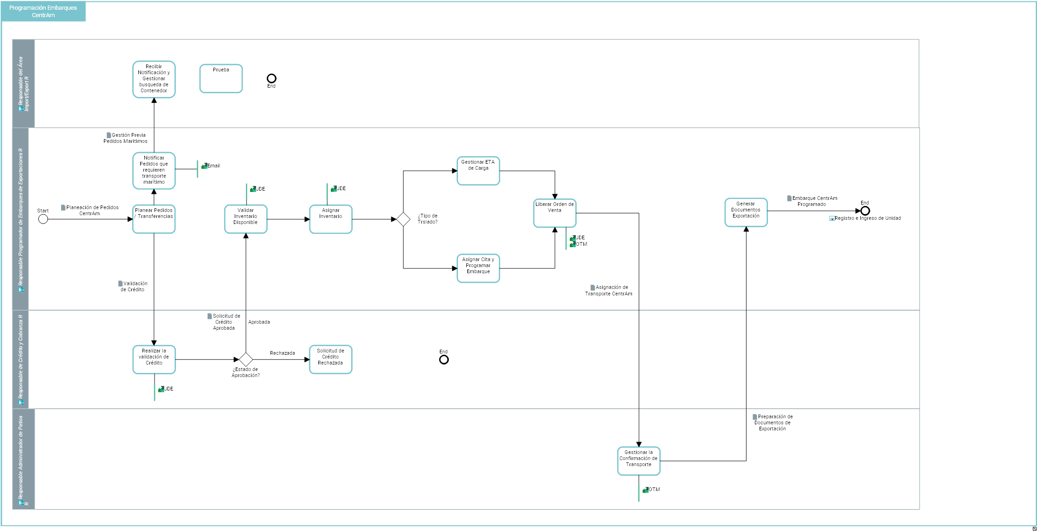Select the Responsable del Área Import/Export lane header

[23, 83]
